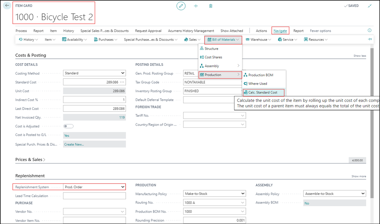
Task: Click the plus new item icon
Action: click(x=196, y=6)
